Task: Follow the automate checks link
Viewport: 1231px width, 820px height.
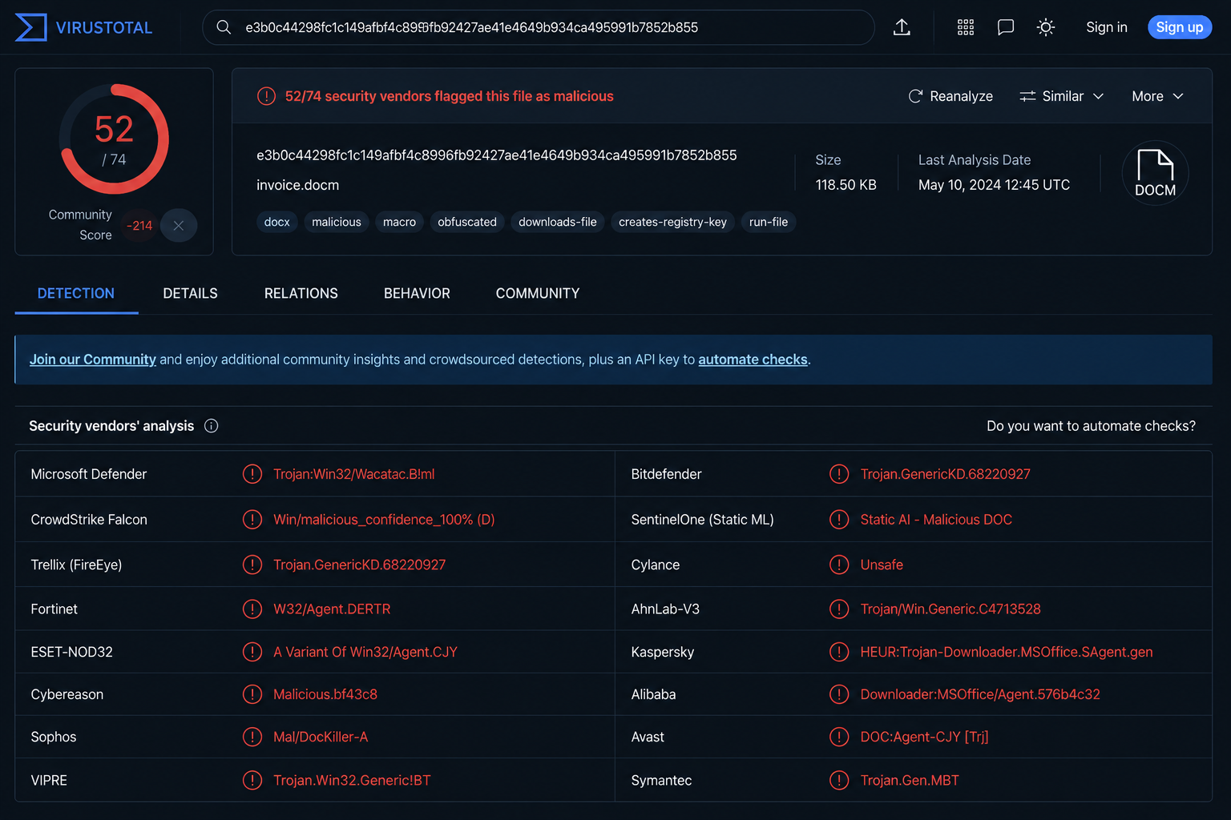Action: tap(753, 360)
